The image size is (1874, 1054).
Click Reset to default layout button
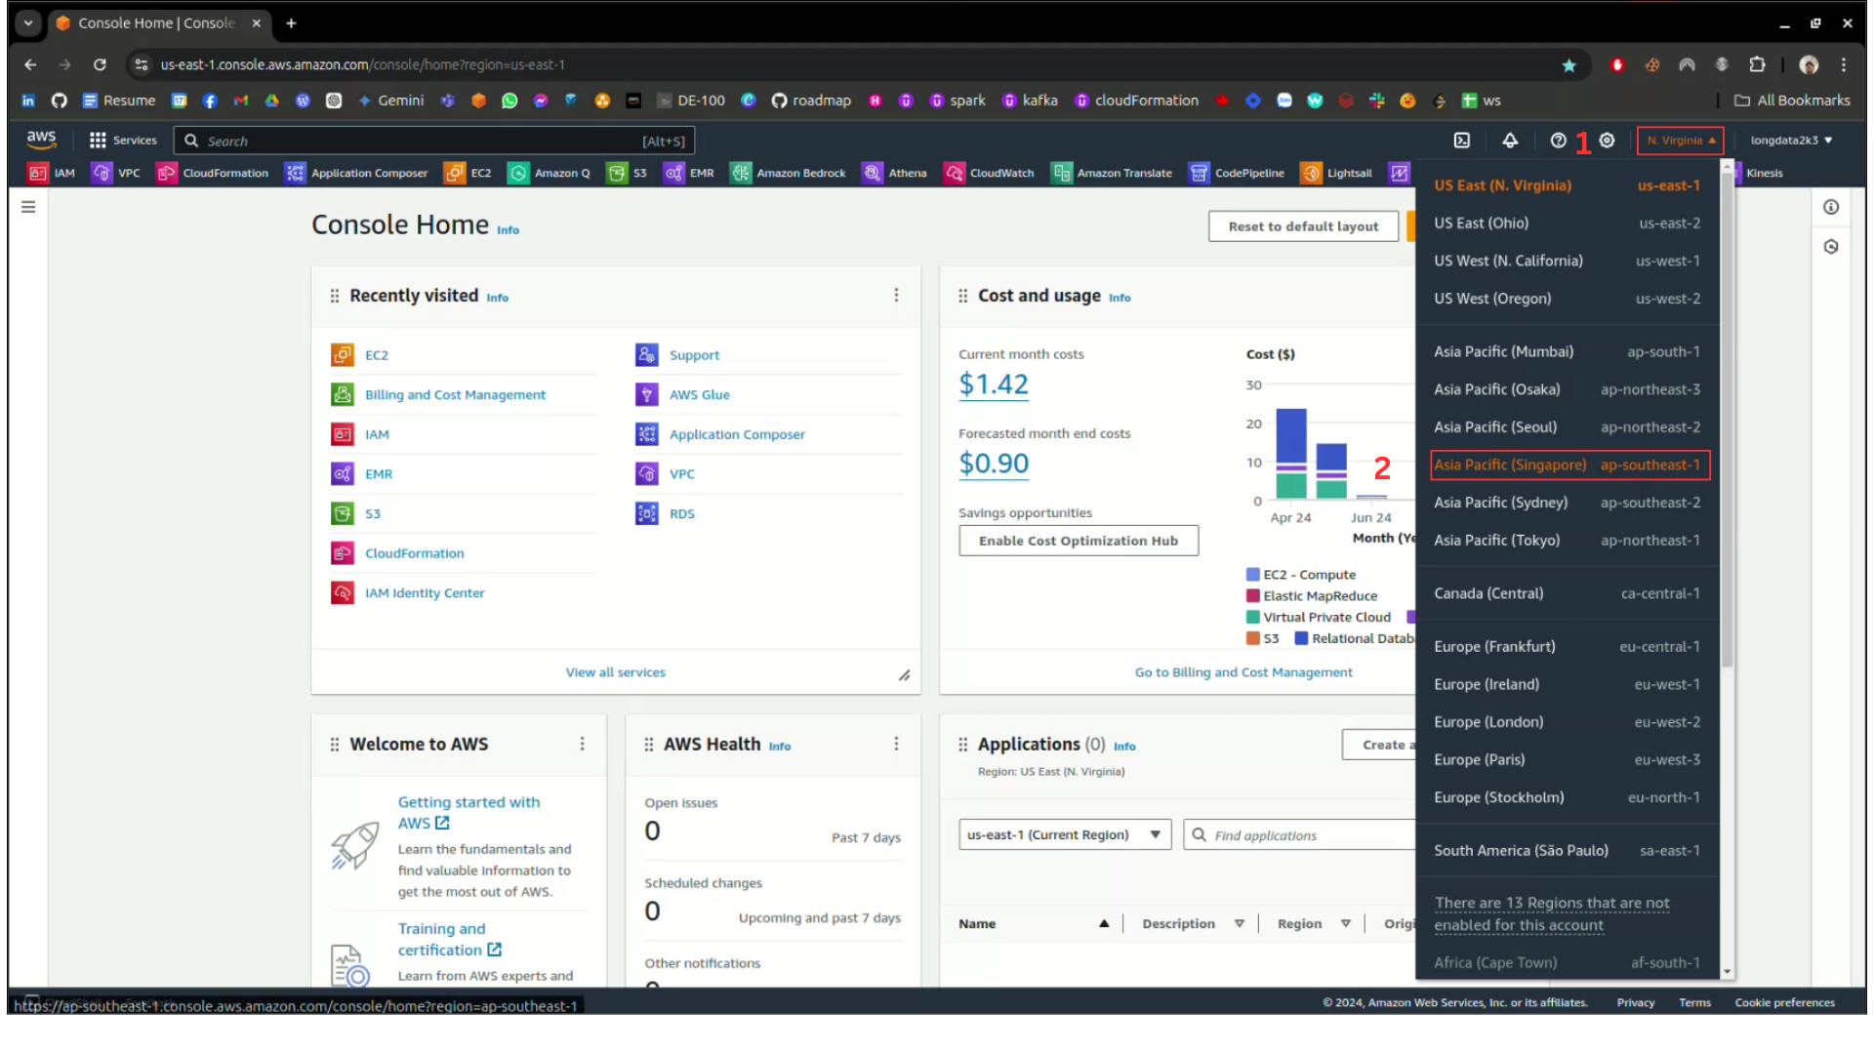pyautogui.click(x=1302, y=226)
